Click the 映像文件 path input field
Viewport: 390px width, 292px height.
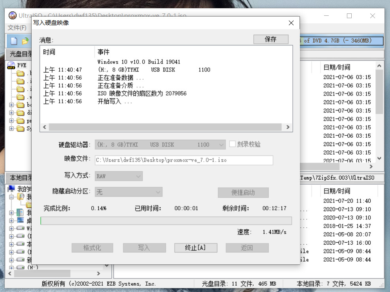point(184,160)
